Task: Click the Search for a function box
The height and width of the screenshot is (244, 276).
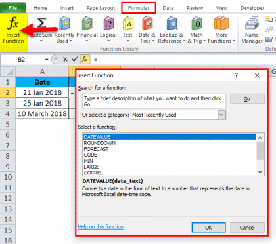Action: 154,101
